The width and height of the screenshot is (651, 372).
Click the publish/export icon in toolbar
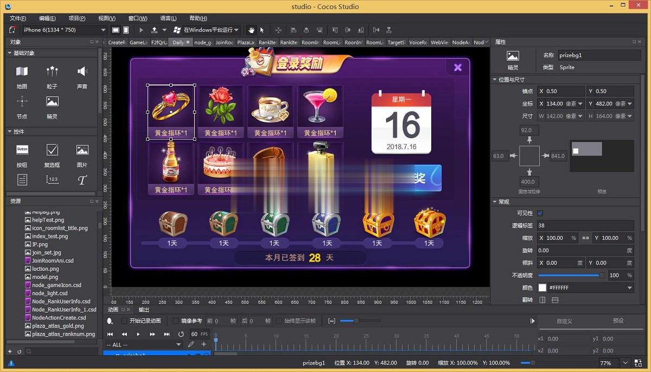[155, 30]
